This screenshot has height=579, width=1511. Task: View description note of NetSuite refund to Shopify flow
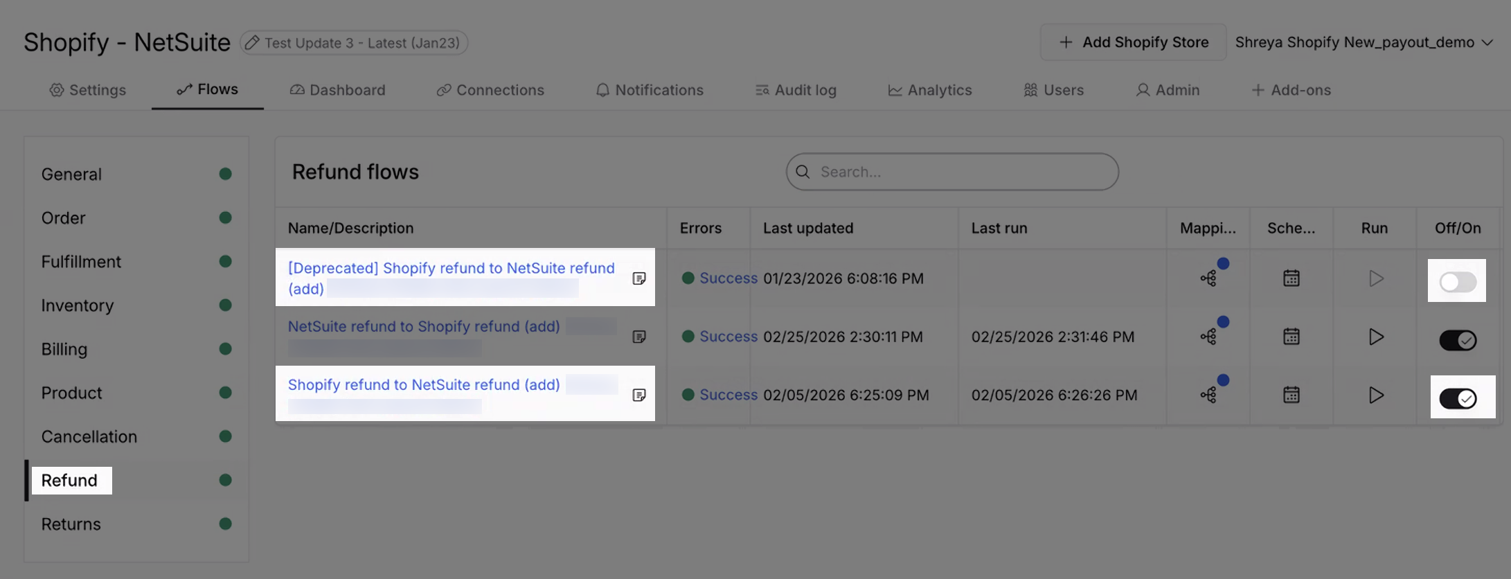click(x=639, y=337)
